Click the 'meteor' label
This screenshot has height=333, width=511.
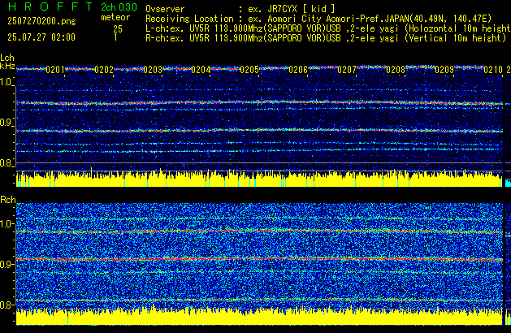pos(115,17)
